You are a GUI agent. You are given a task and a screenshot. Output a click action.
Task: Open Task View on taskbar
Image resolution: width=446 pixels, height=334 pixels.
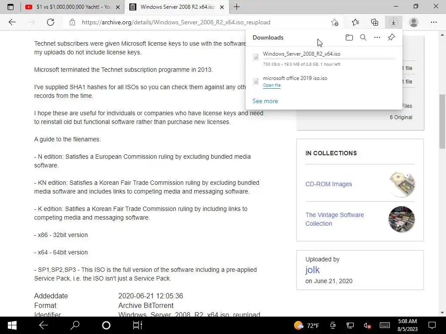pyautogui.click(x=137, y=325)
